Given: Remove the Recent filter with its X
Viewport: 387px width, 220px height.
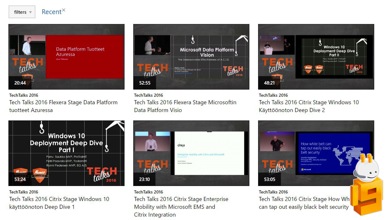Looking at the screenshot, I should point(64,10).
